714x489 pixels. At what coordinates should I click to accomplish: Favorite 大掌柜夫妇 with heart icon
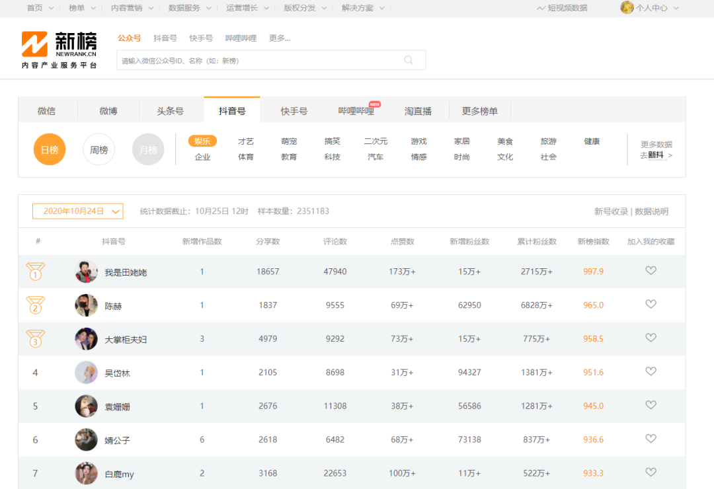pos(651,338)
